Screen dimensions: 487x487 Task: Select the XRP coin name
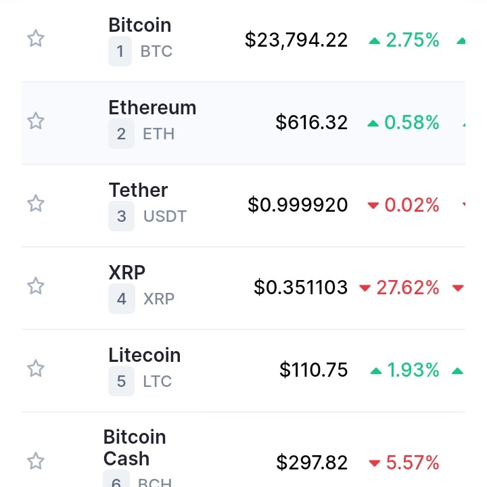point(127,273)
